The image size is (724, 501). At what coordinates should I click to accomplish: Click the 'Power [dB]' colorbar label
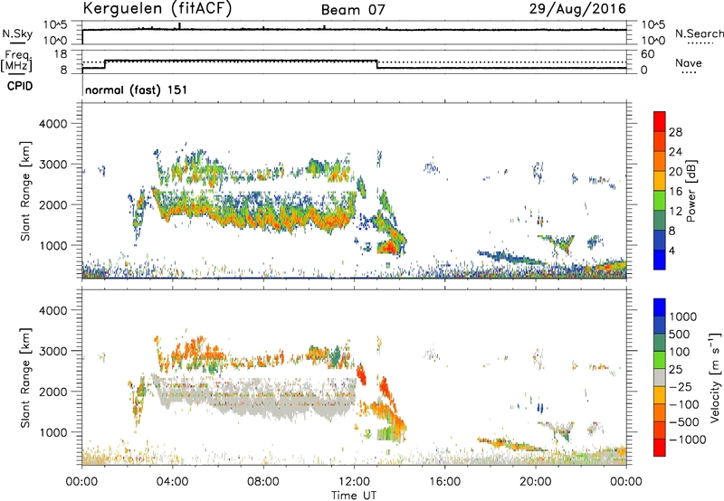[x=691, y=191]
